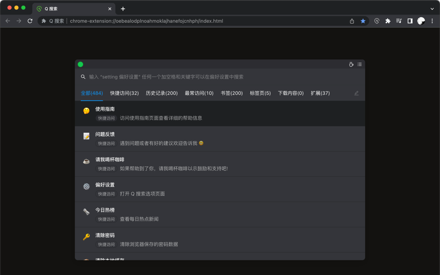
Task: Click the Chrome address bar URL
Action: tap(146, 21)
